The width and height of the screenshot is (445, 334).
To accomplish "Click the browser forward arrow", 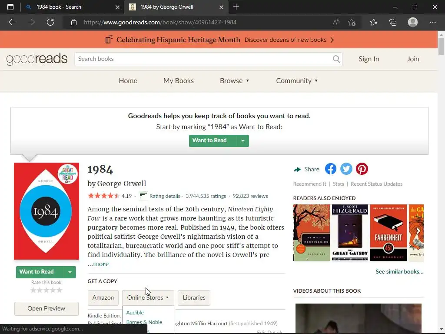I will point(31,22).
